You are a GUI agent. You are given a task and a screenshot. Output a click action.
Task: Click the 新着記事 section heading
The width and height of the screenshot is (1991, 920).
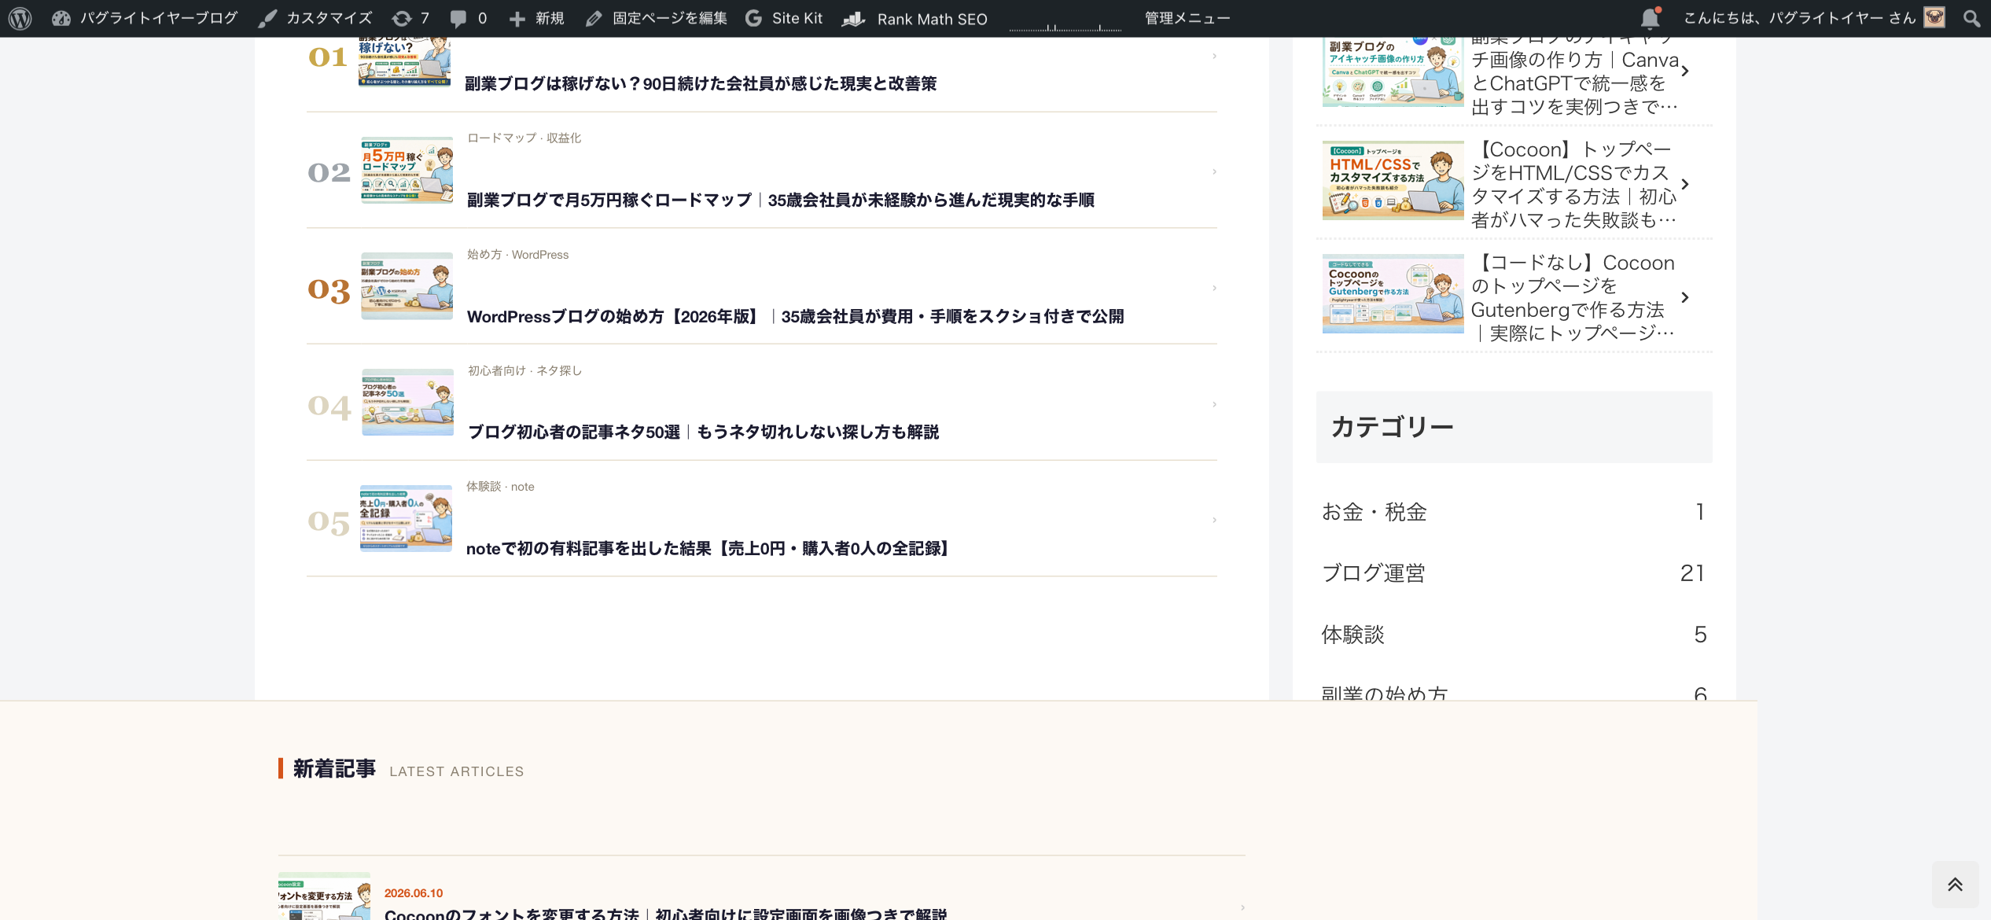click(x=334, y=768)
